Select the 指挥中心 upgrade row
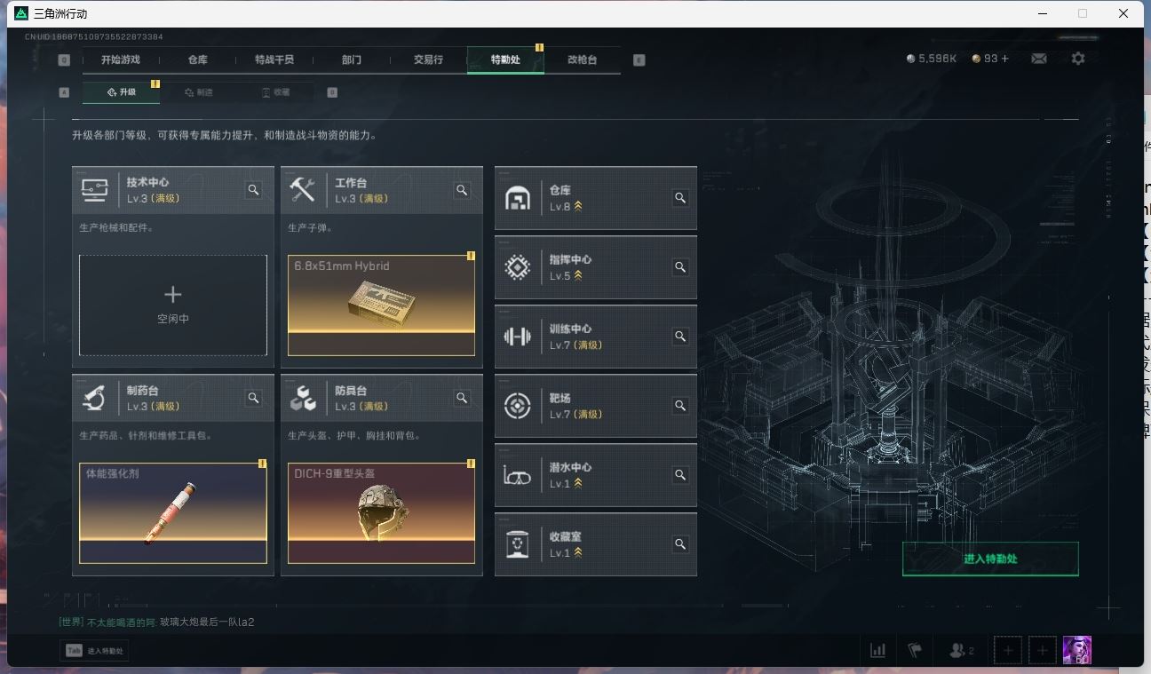1151x674 pixels. click(596, 267)
